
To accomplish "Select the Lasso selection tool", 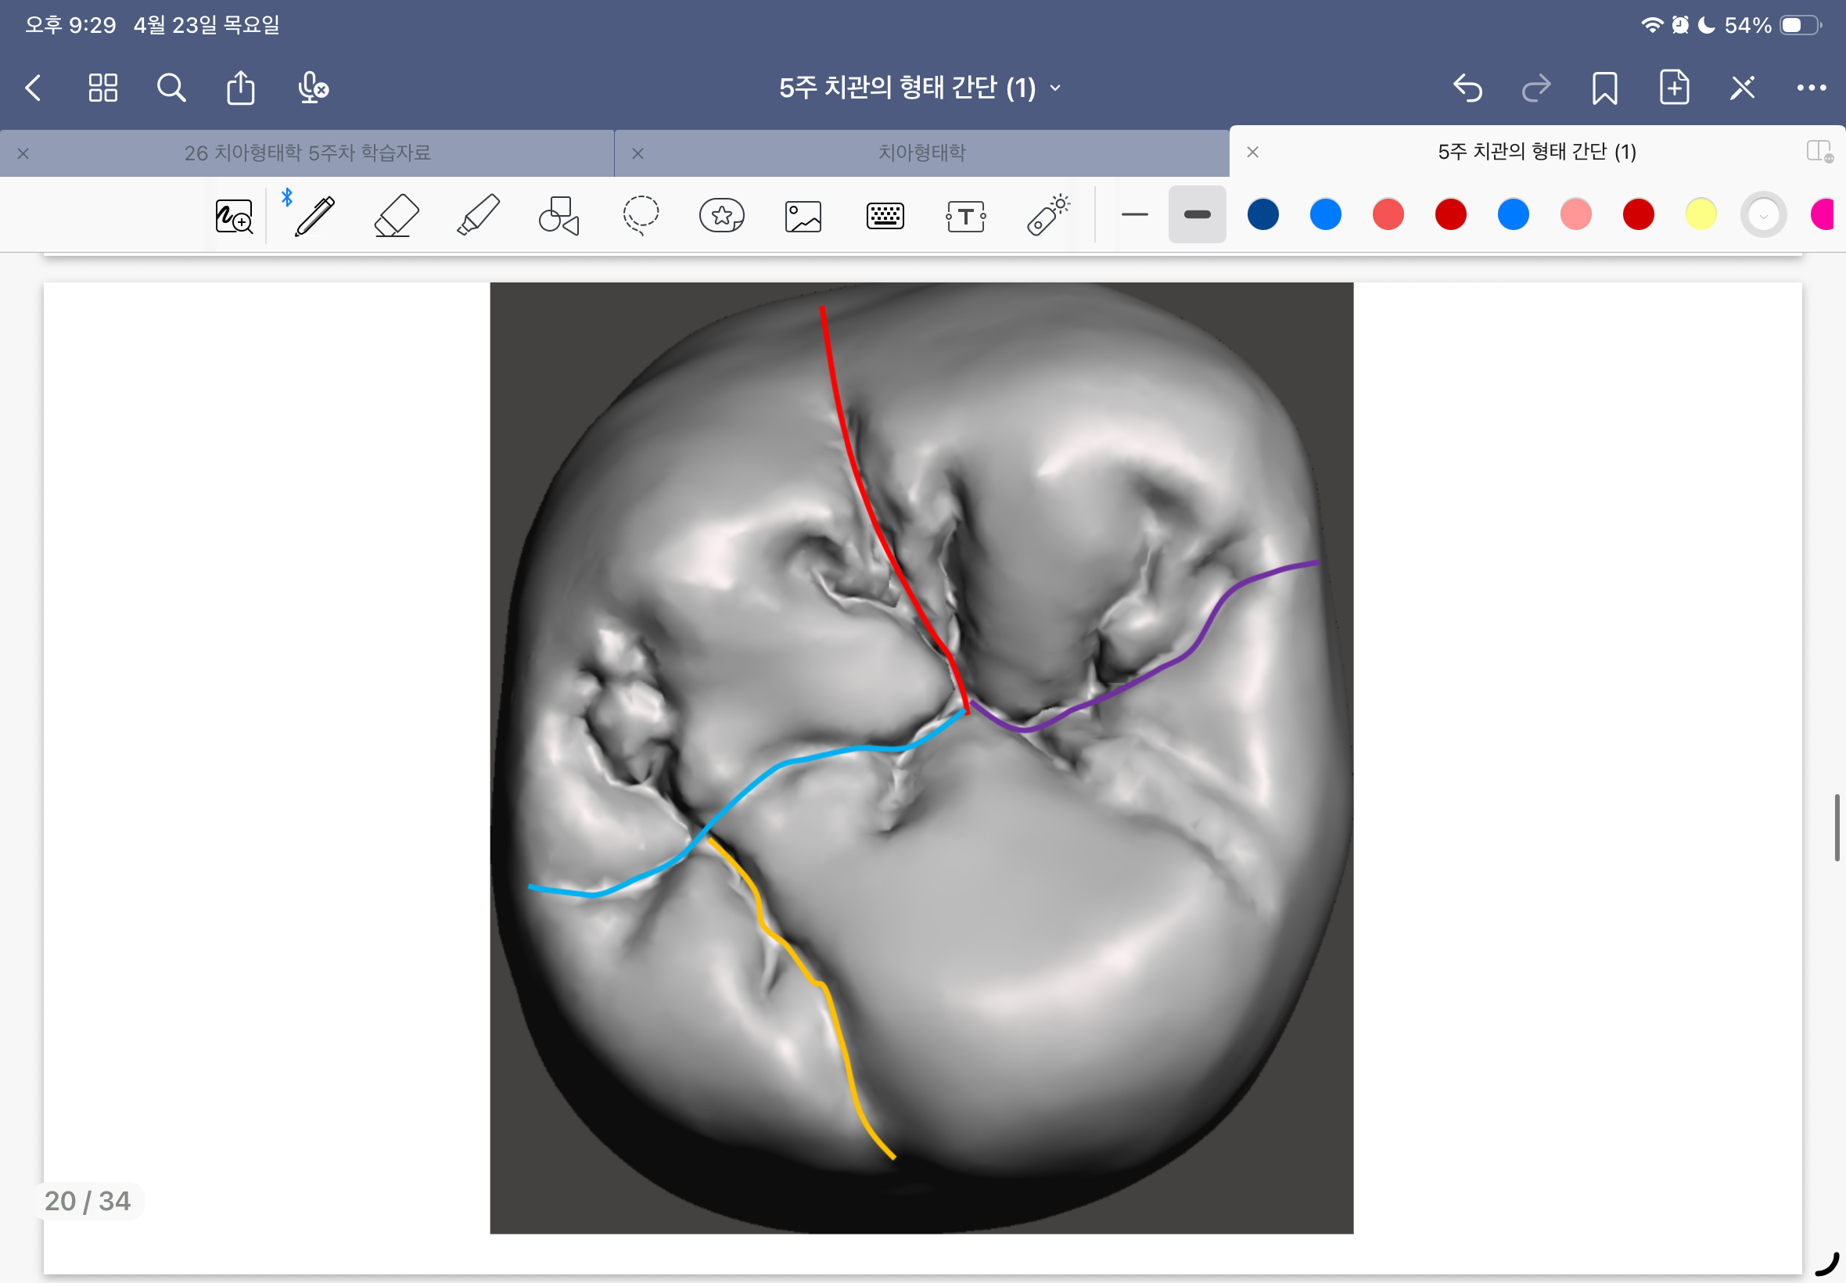I will pos(641,215).
